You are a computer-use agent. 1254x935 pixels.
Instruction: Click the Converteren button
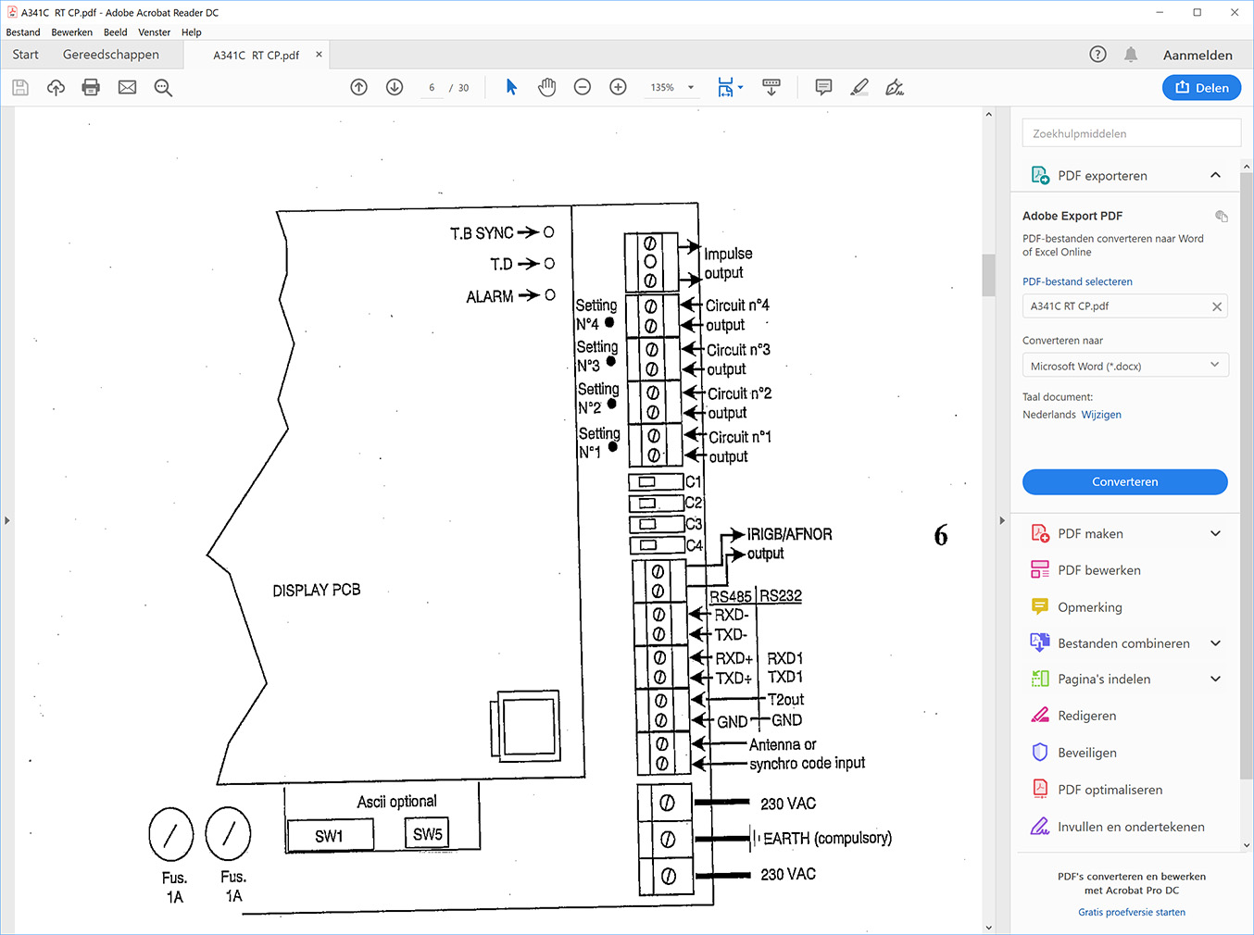tap(1124, 482)
